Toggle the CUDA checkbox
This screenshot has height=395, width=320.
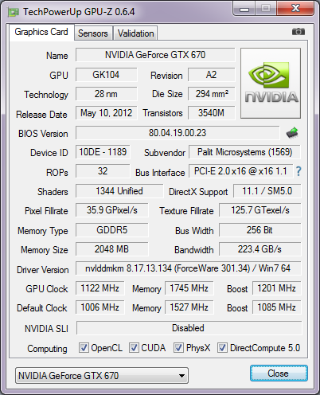click(134, 347)
